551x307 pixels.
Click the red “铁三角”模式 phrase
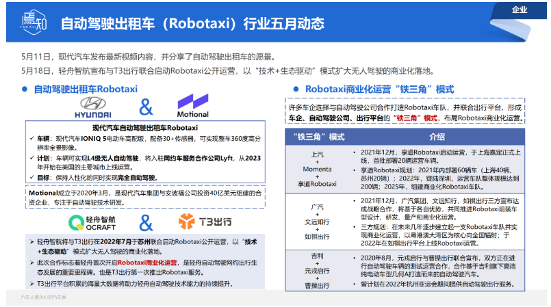[x=415, y=118]
